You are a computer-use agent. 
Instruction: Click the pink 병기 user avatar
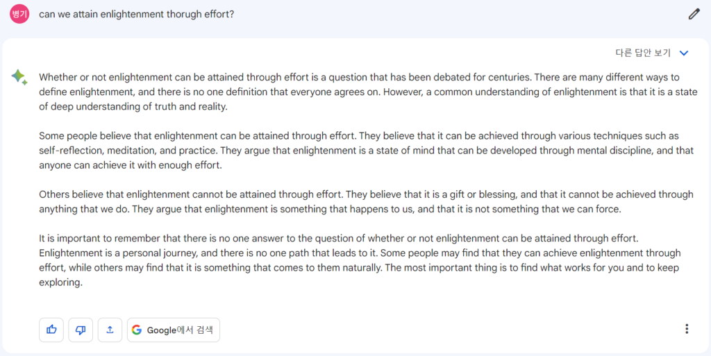(x=19, y=14)
